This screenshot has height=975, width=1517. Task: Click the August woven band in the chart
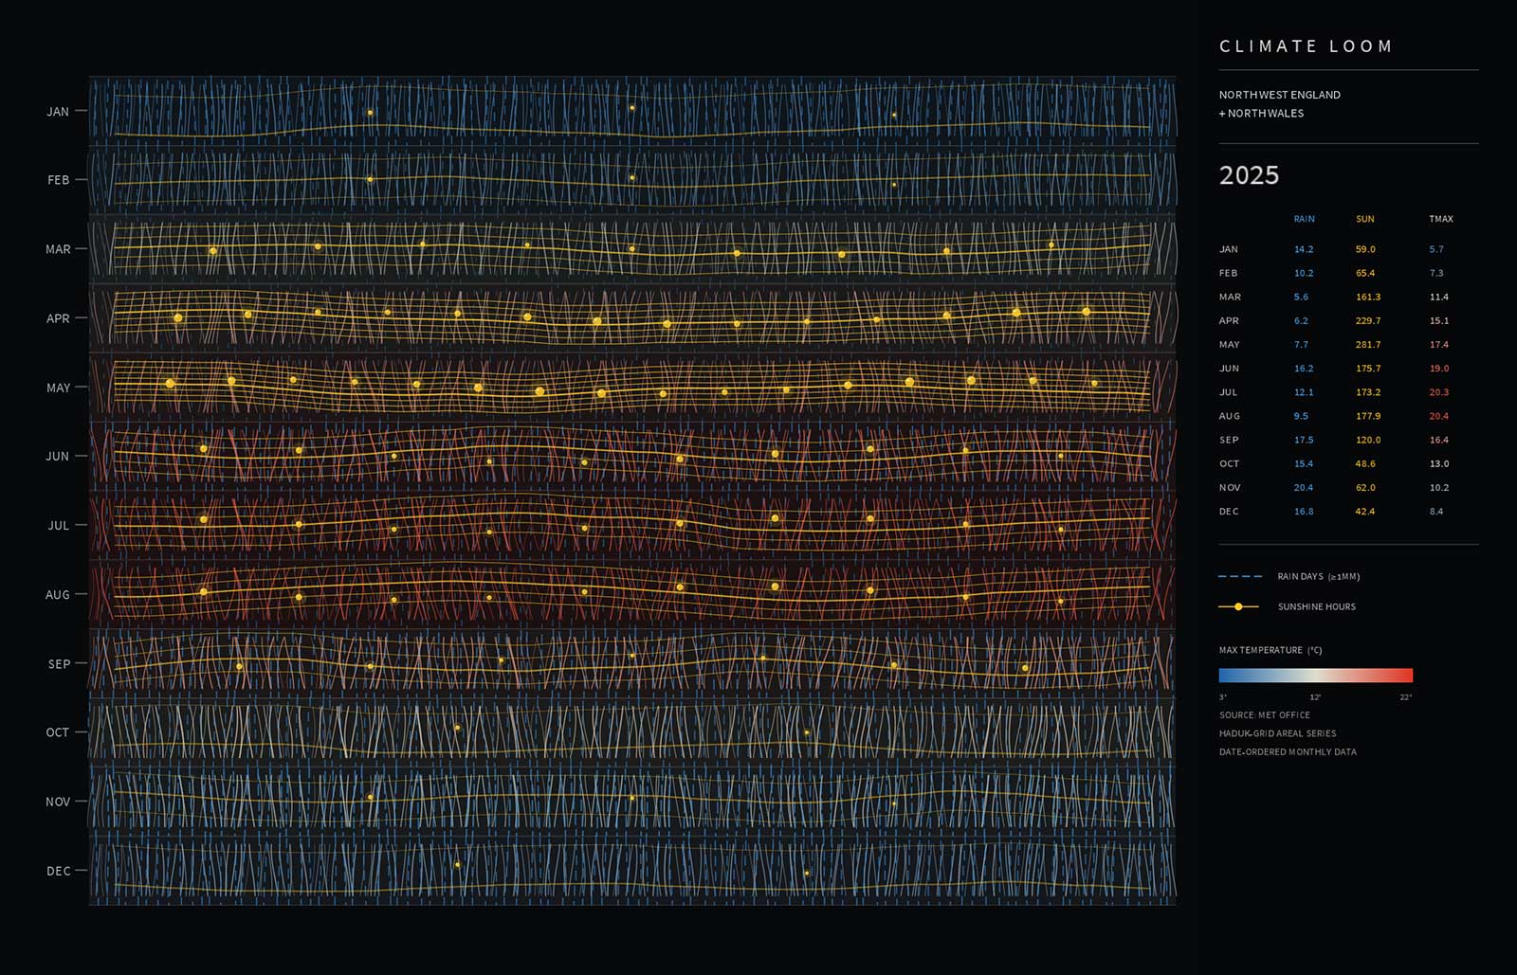click(x=632, y=594)
